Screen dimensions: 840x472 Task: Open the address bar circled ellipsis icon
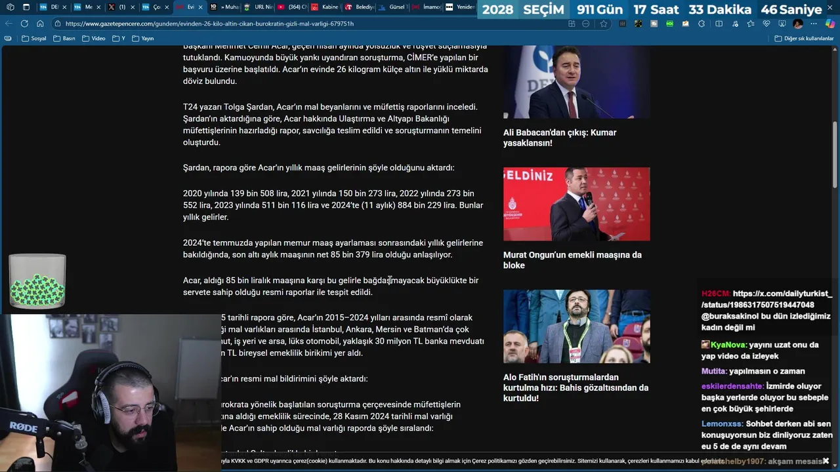coord(586,24)
